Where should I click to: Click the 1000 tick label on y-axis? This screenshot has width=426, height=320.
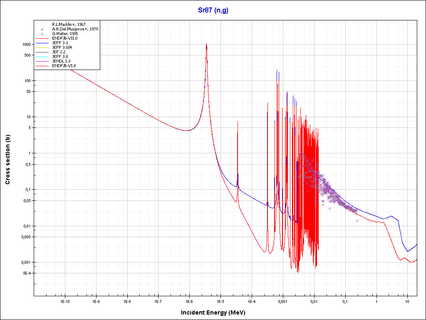coord(26,44)
